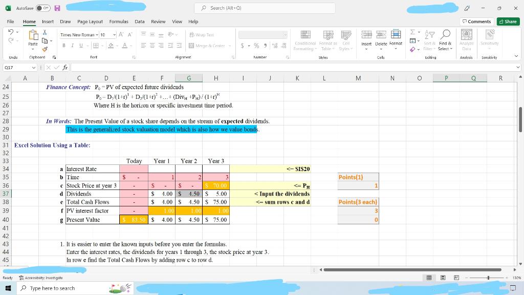Toggle Merge & Center
The image size is (524, 295).
[x=207, y=46]
